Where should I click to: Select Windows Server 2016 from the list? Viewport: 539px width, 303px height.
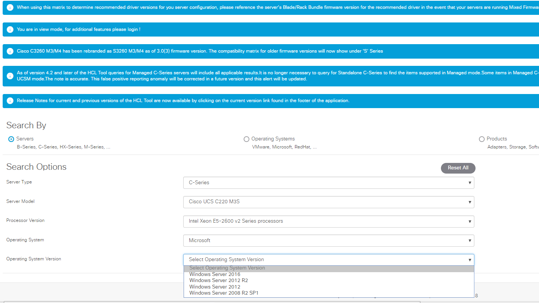coord(215,274)
